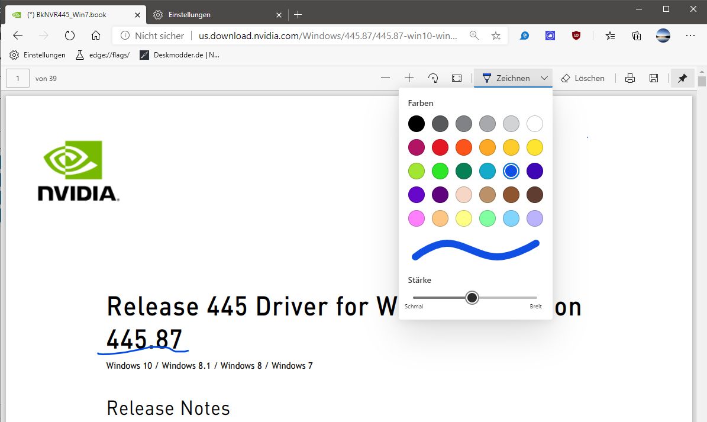Click the address bar URL
The height and width of the screenshot is (422, 707).
[x=328, y=36]
